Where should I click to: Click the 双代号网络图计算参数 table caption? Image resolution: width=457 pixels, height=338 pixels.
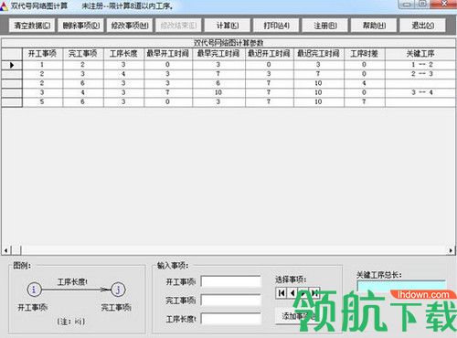(x=228, y=43)
